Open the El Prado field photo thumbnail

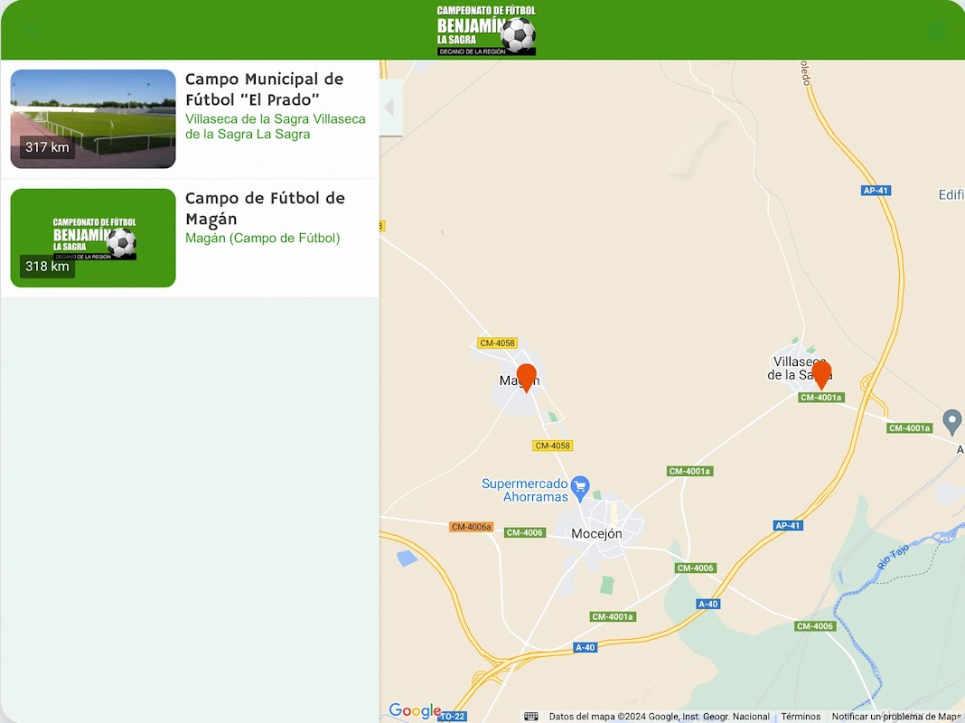click(93, 118)
